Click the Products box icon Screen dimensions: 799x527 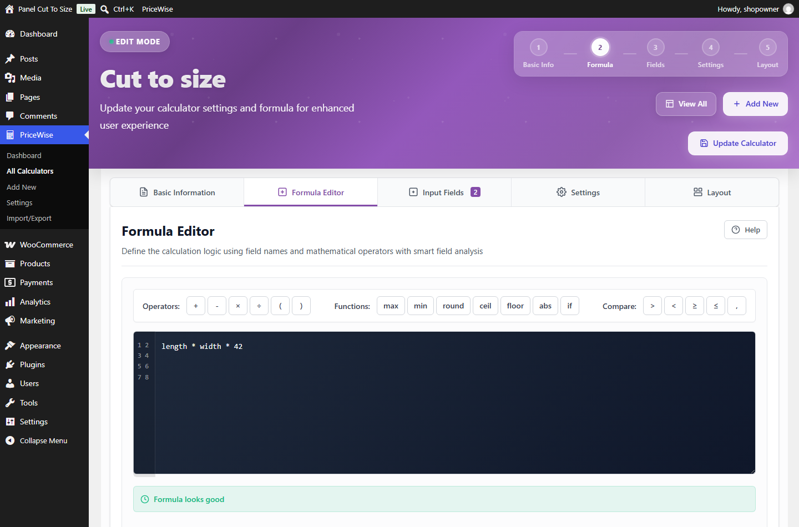[10, 263]
